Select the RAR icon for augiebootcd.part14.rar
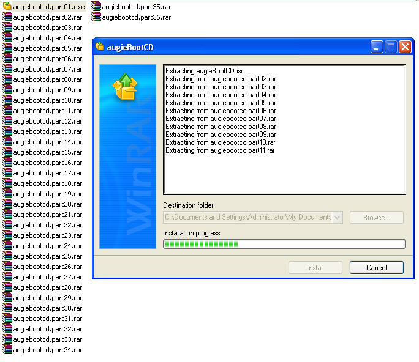 (x=7, y=142)
